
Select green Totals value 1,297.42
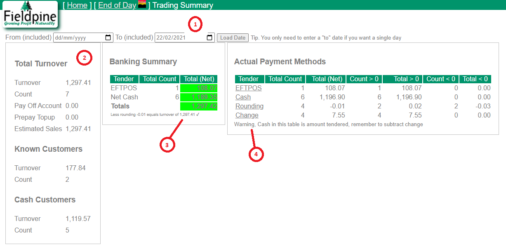coord(199,106)
